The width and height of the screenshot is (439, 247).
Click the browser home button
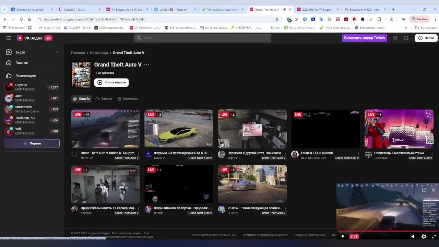(30, 19)
